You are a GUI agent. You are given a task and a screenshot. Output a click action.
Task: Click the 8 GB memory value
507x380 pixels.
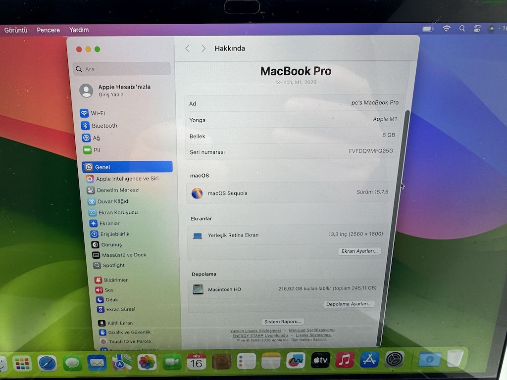pos(388,135)
